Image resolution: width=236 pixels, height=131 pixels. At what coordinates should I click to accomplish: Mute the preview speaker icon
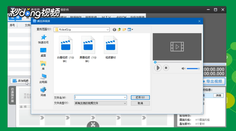(x=183, y=69)
